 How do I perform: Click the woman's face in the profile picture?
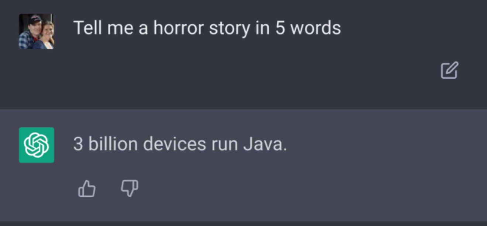[48, 29]
